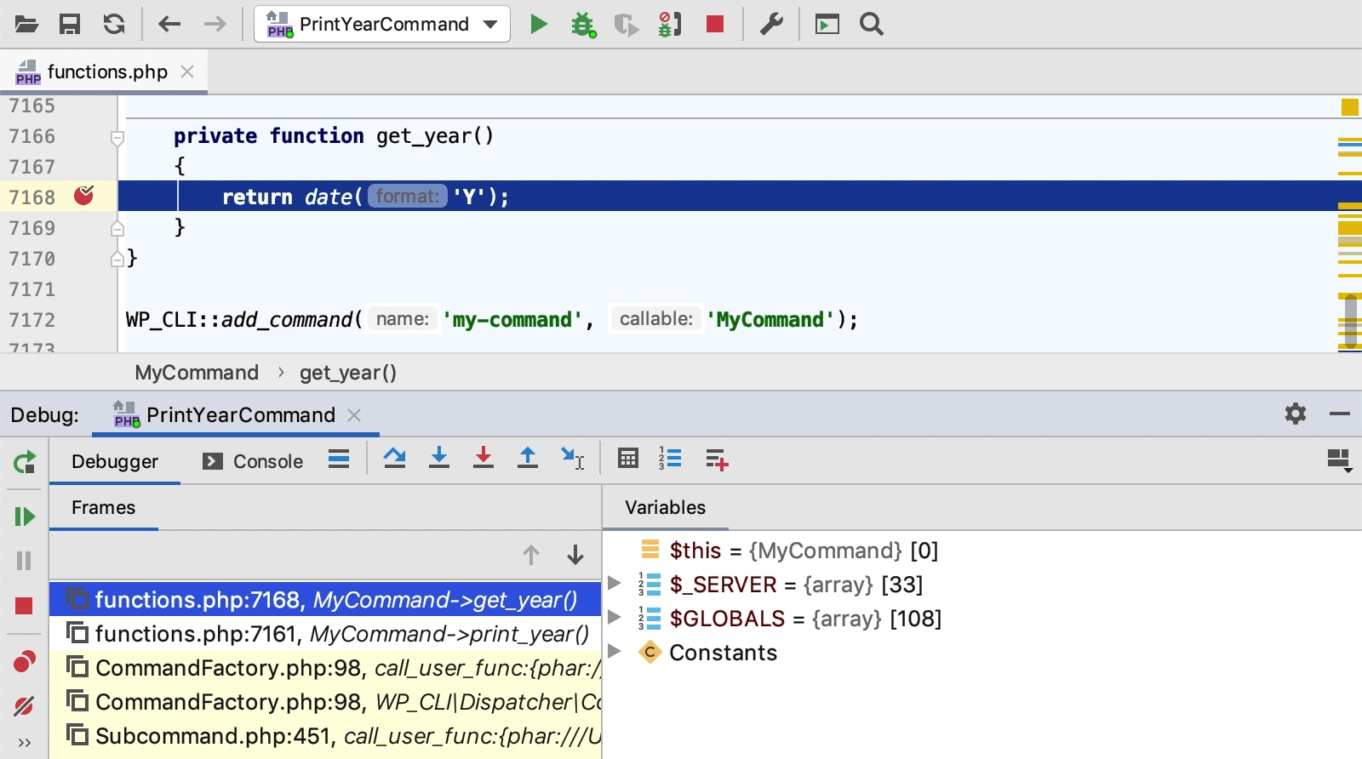Toggle the Listen for PHP Debug Connections icon
This screenshot has height=759, width=1362.
[x=670, y=24]
